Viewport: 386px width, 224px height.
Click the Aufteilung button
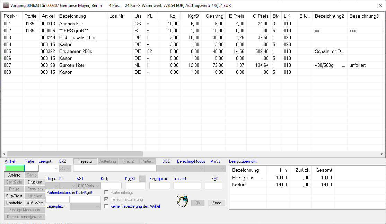click(107, 161)
